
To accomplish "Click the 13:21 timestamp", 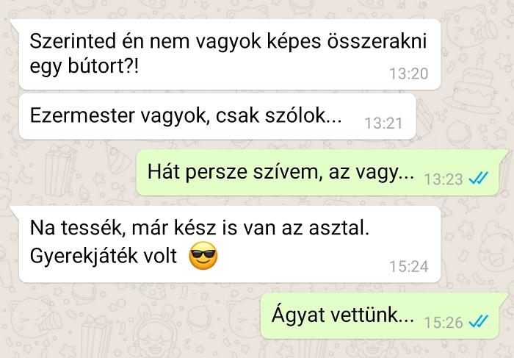I will (x=383, y=123).
